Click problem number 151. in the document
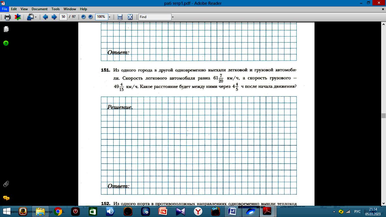386x217 pixels. tap(105, 70)
